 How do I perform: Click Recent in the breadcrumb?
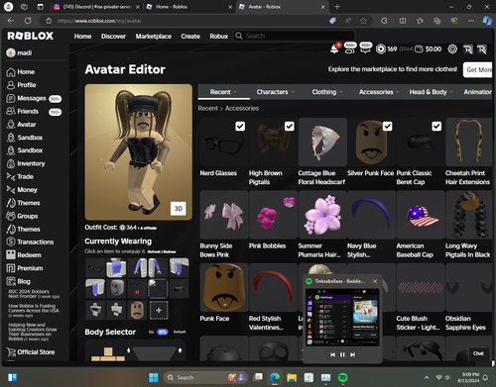tap(208, 108)
